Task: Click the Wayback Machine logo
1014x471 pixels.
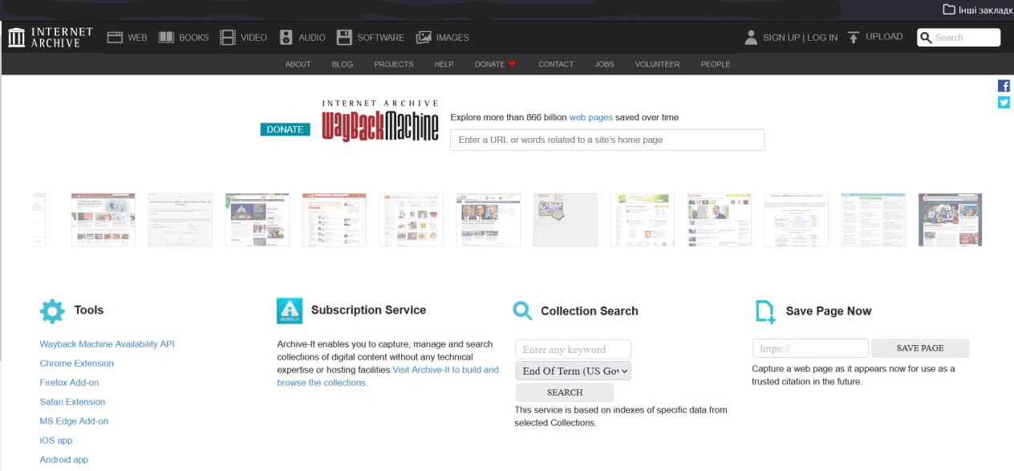Action: 380,121
